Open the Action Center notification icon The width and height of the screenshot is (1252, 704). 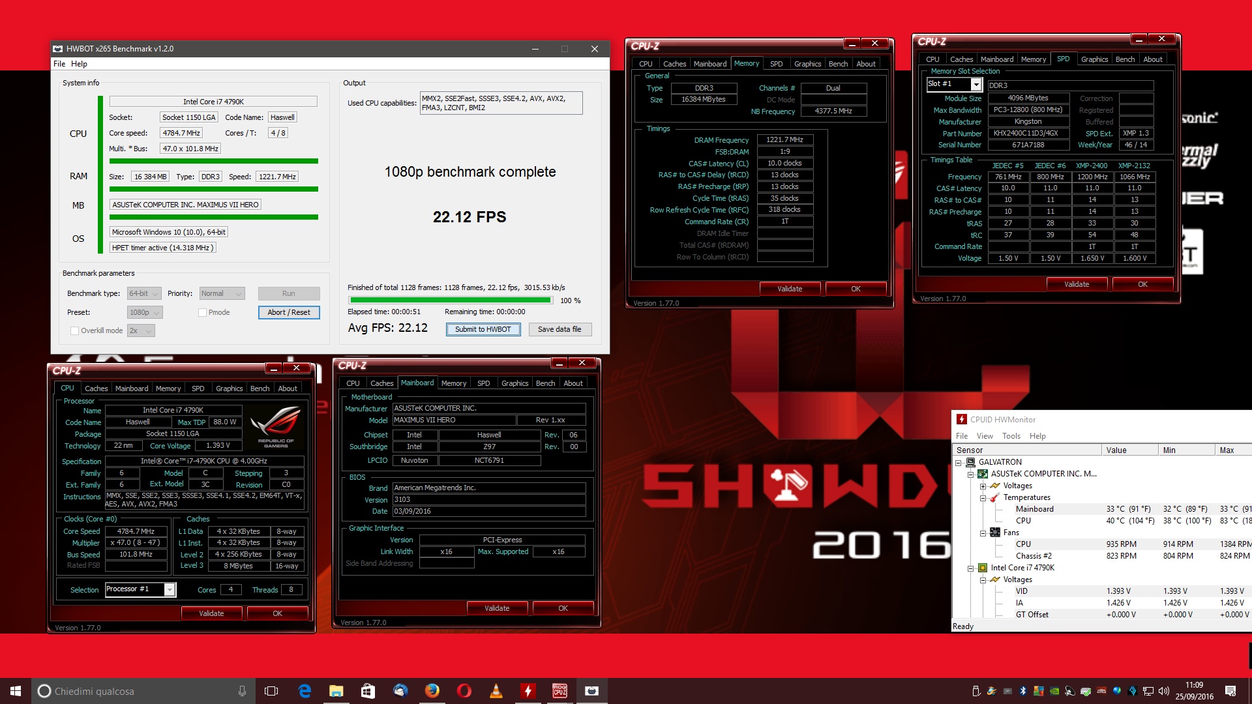pos(1230,691)
